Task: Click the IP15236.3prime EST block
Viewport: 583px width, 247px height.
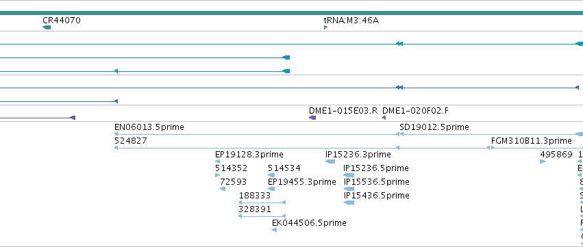Action: coord(330,161)
